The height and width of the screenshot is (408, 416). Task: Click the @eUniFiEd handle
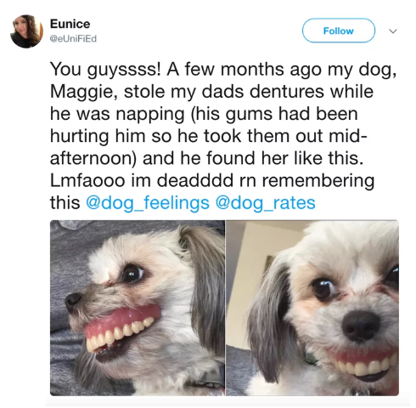[73, 38]
